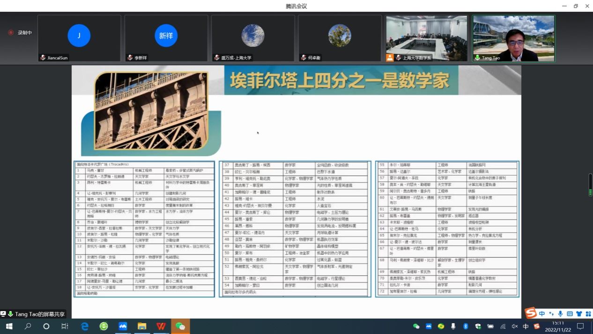
Task: Open Sogou skin shirt icon
Action: pyautogui.click(x=579, y=313)
